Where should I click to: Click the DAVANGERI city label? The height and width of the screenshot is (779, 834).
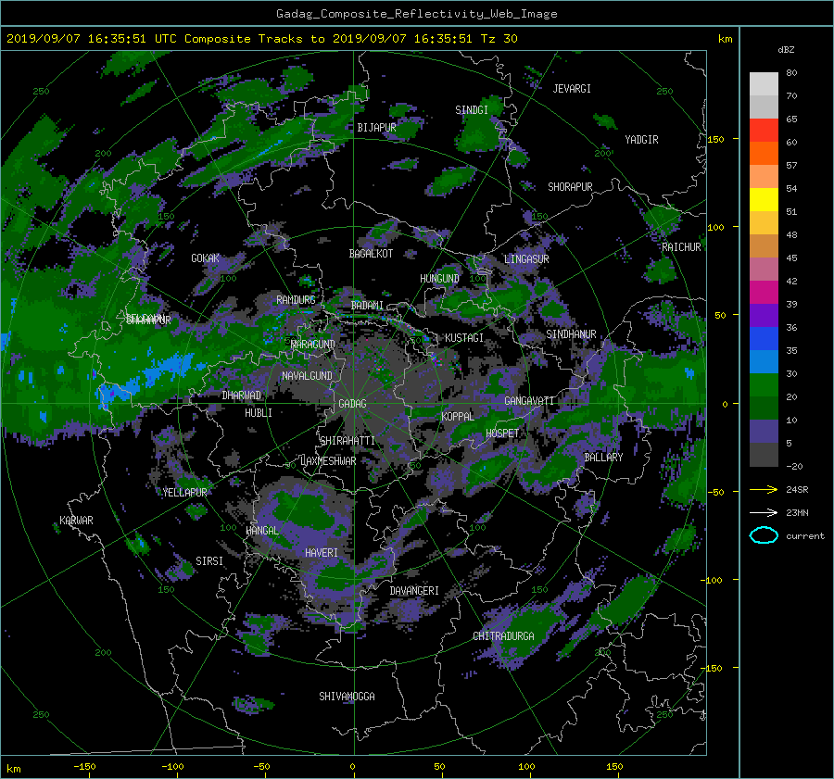tap(414, 591)
